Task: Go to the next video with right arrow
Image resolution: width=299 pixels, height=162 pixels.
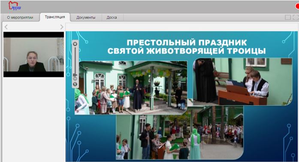Action: click(x=62, y=27)
